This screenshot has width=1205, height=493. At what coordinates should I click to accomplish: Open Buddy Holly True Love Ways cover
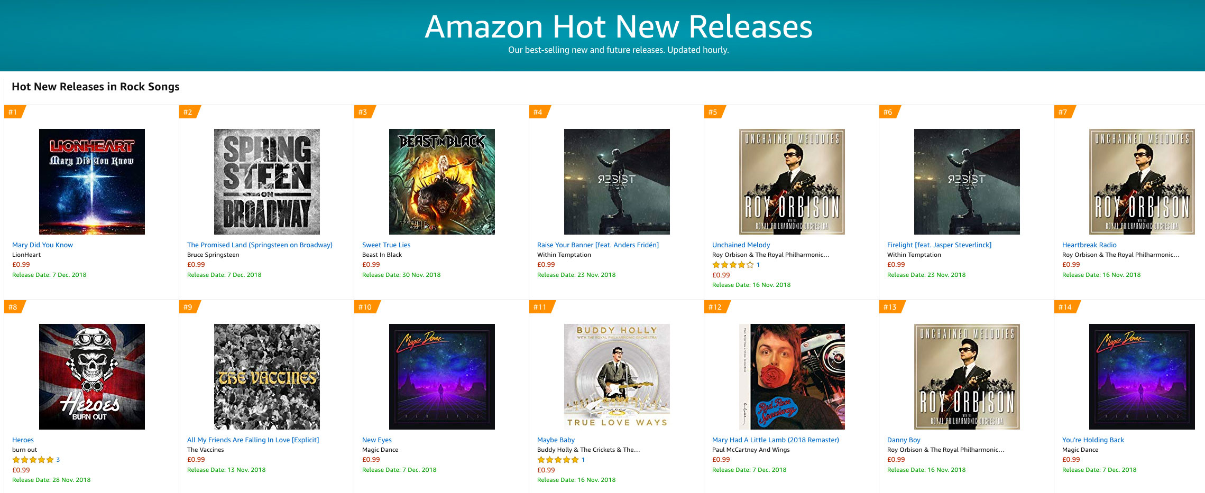click(617, 377)
